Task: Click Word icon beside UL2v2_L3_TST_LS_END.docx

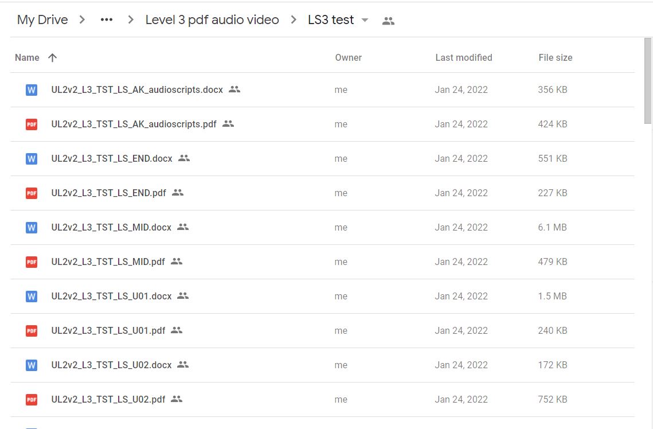Action: [x=32, y=159]
